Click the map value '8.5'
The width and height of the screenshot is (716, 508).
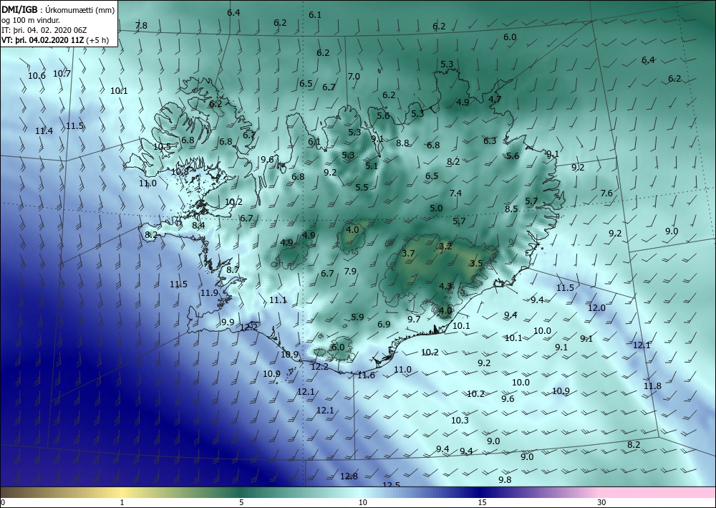(x=511, y=209)
